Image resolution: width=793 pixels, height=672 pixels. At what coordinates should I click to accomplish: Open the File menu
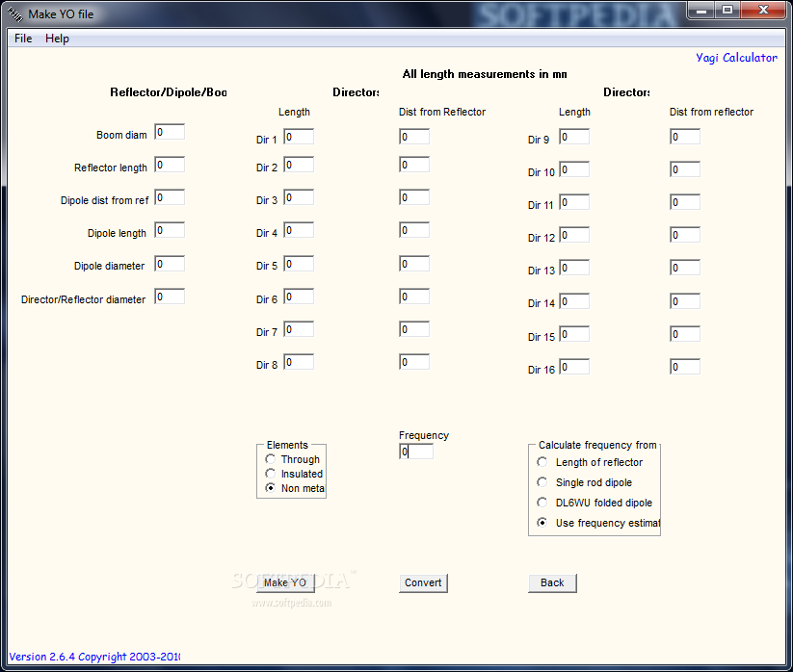(x=23, y=39)
